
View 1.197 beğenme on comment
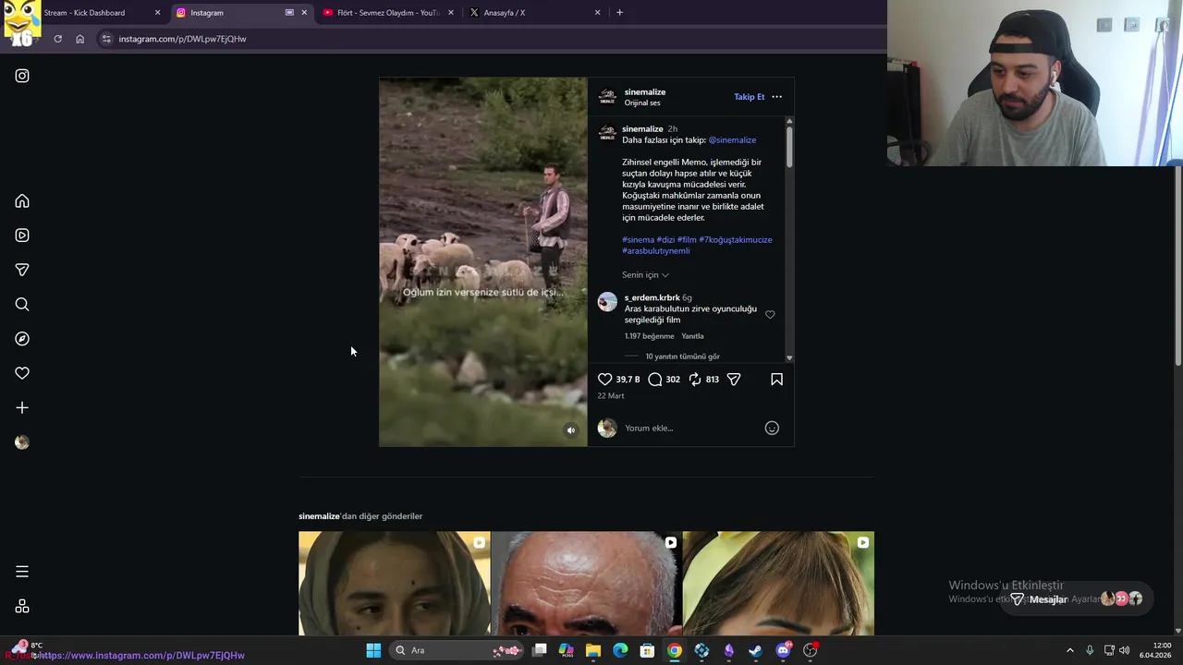point(649,336)
